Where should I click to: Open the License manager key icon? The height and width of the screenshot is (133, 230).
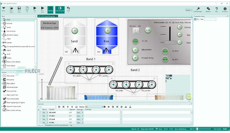198,9
